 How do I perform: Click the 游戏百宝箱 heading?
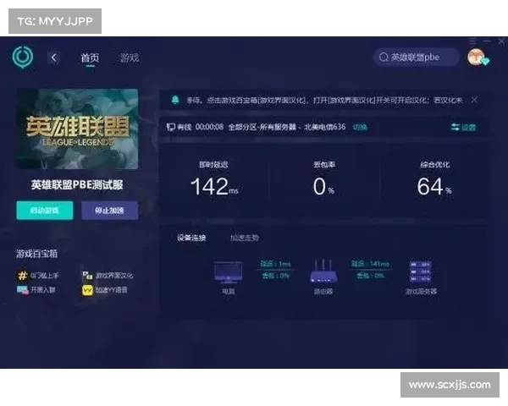pos(37,254)
